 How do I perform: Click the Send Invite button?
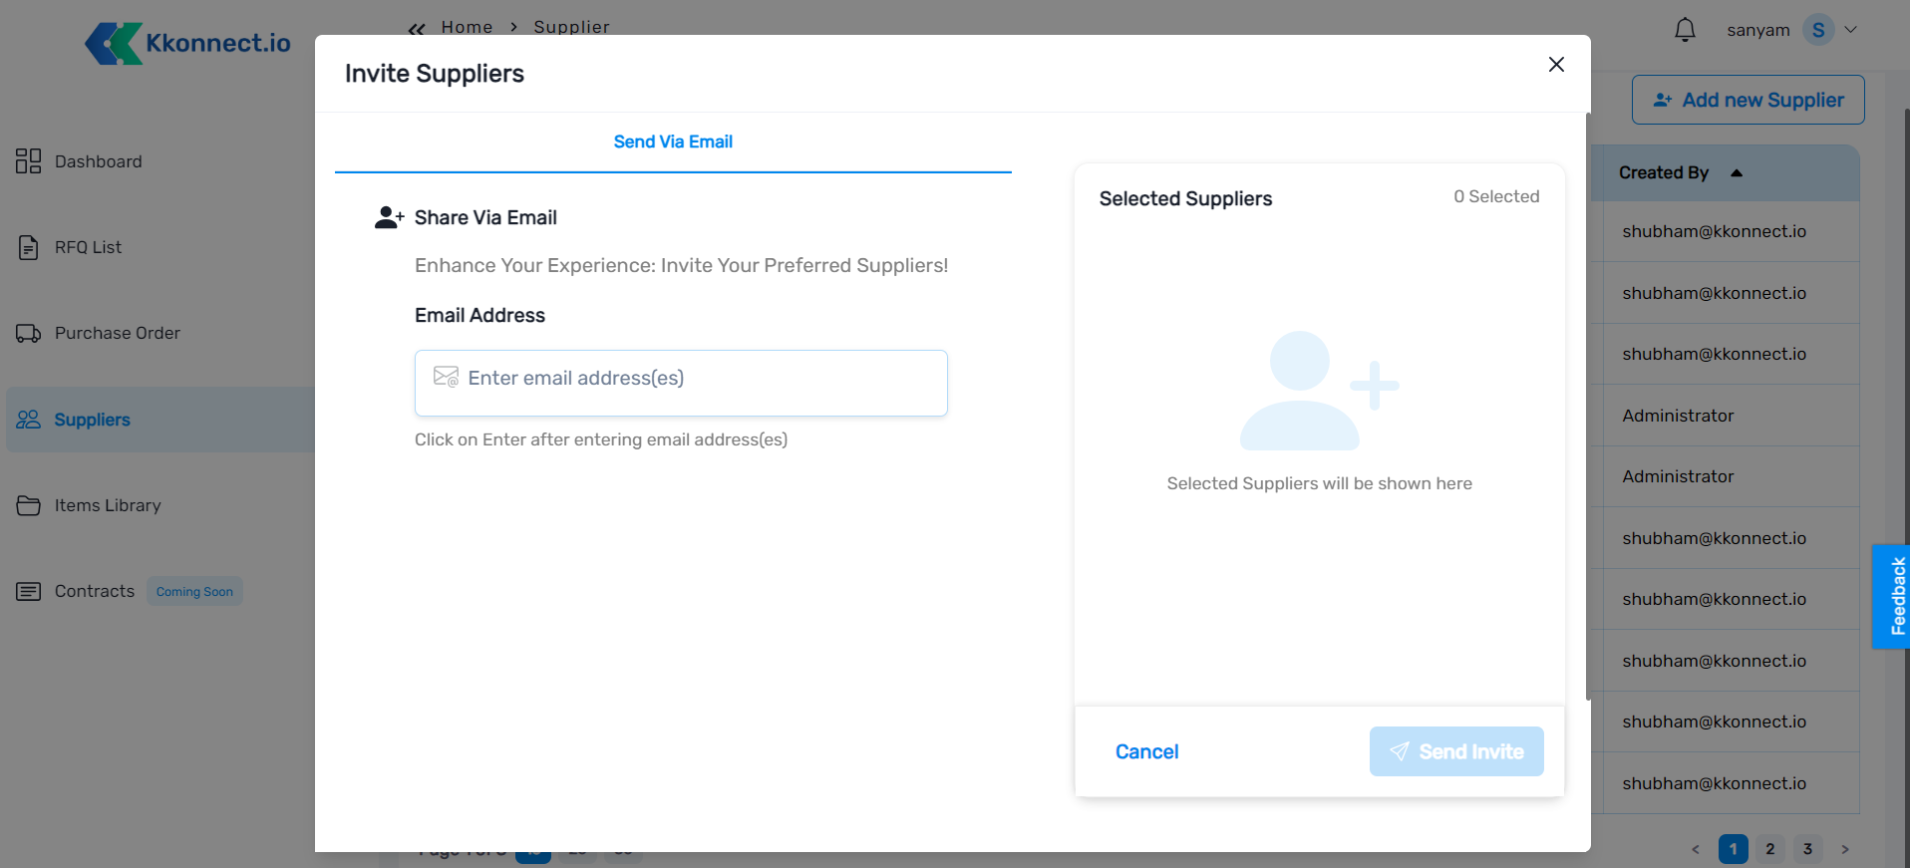tap(1456, 751)
